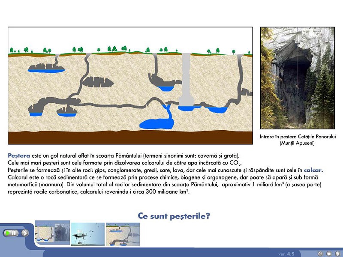The height and width of the screenshot is (257, 343).
Task: Close the lesson with the X button
Action: click(x=328, y=254)
